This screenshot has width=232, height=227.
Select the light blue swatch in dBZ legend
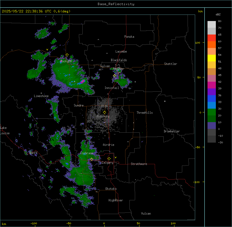pyautogui.click(x=212, y=105)
